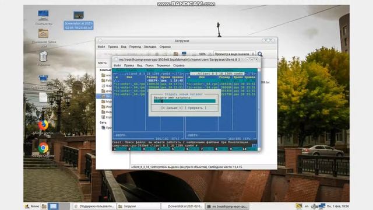Confirm with the Дальше button in mc dialog
The height and width of the screenshot is (210, 373).
pos(172,108)
